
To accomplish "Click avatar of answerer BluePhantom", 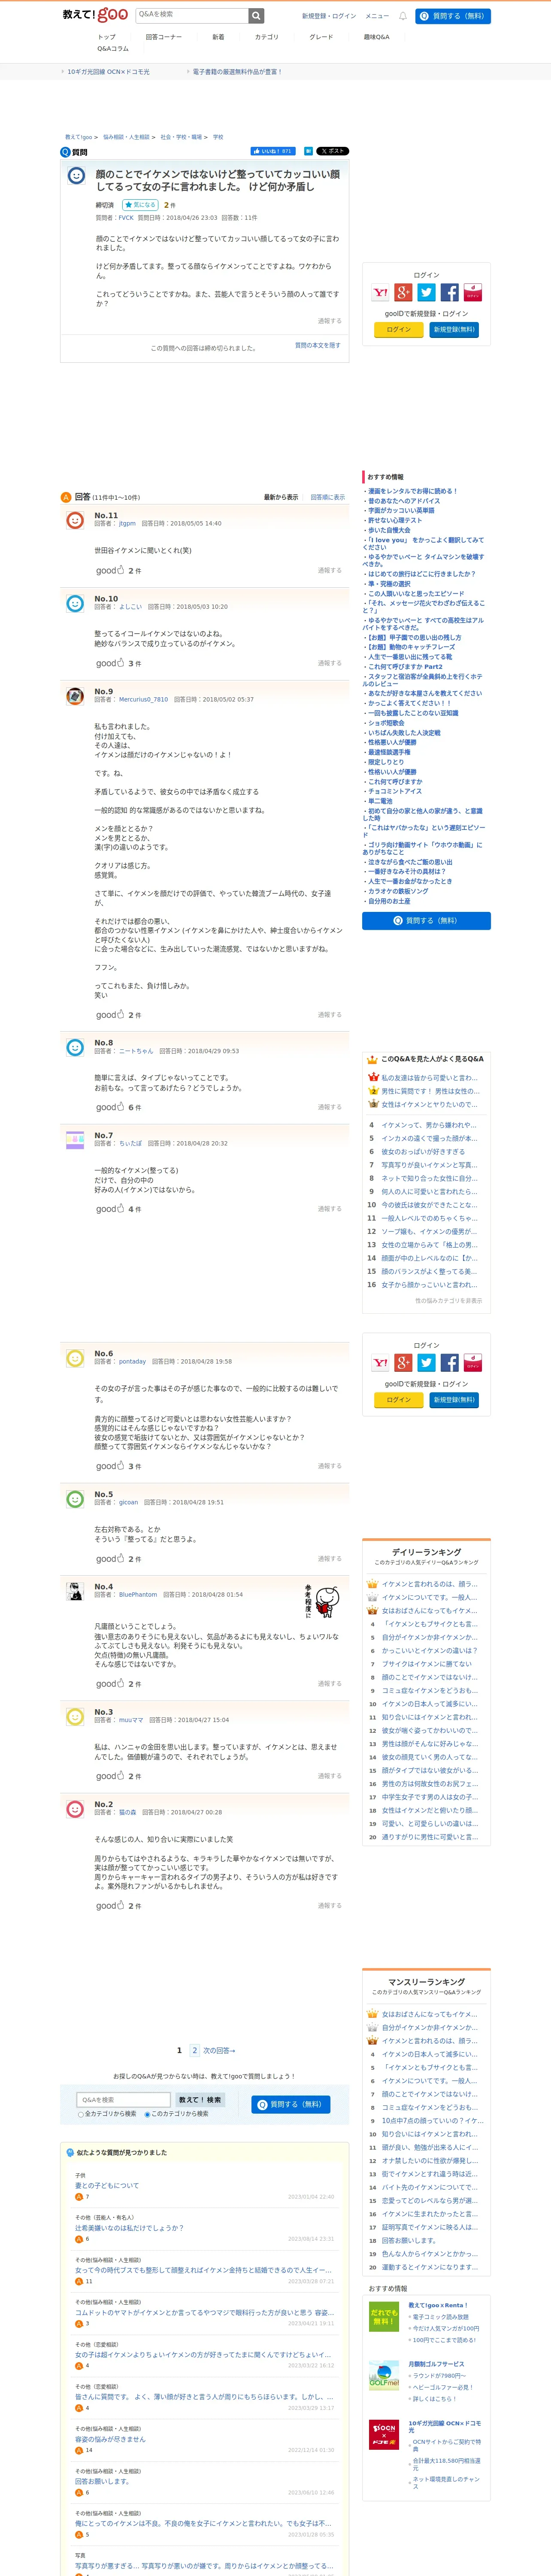I will pyautogui.click(x=75, y=1591).
